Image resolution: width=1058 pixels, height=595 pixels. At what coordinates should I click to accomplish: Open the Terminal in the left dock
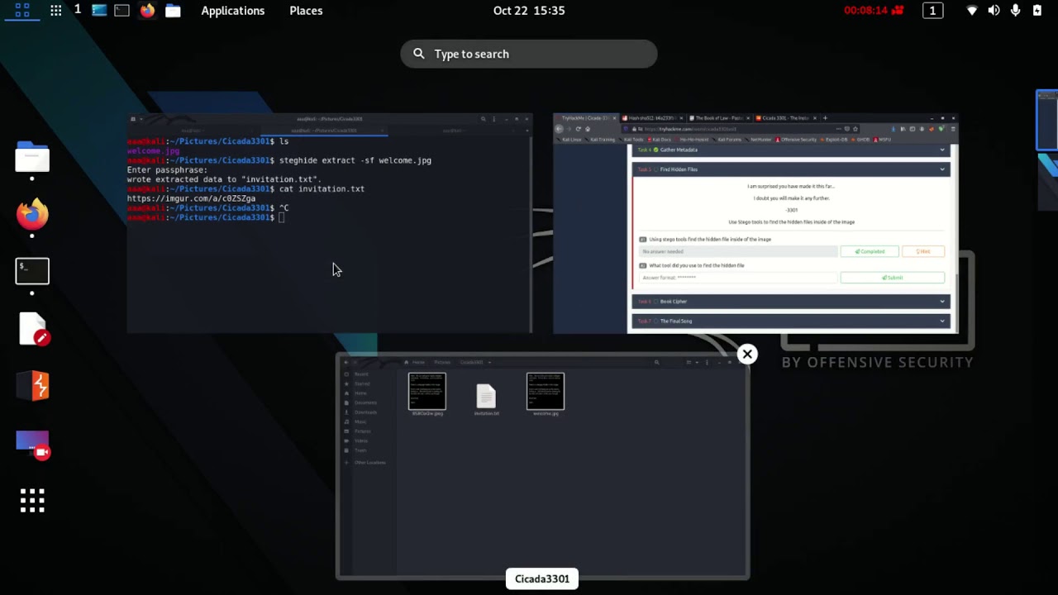32,271
